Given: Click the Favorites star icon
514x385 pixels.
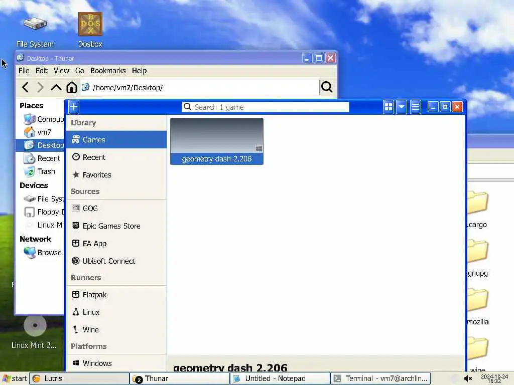Looking at the screenshot, I should click(x=76, y=174).
